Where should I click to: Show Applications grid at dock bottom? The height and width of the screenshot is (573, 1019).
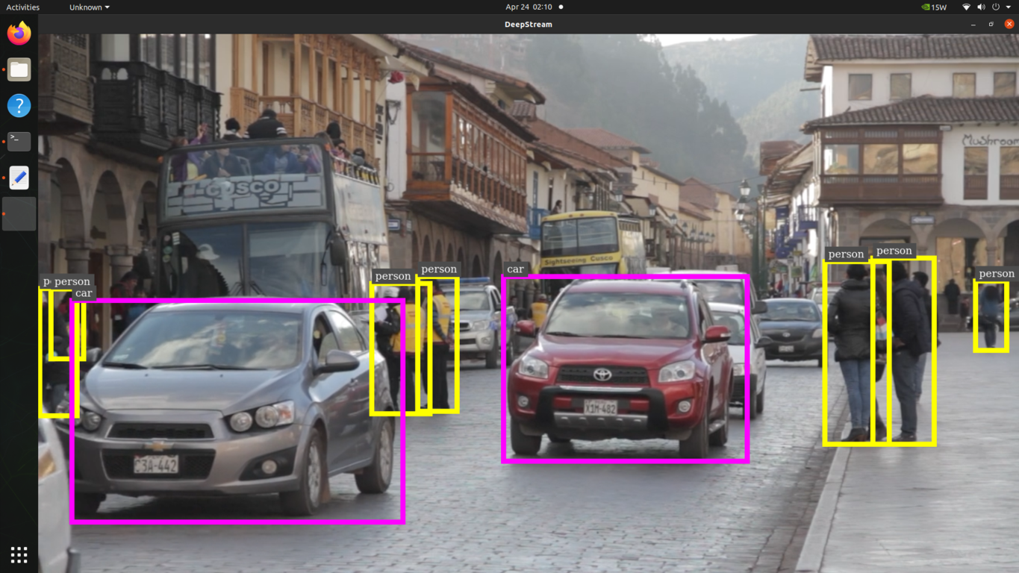[19, 554]
